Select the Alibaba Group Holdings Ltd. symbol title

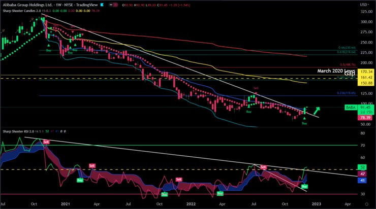click(27, 5)
